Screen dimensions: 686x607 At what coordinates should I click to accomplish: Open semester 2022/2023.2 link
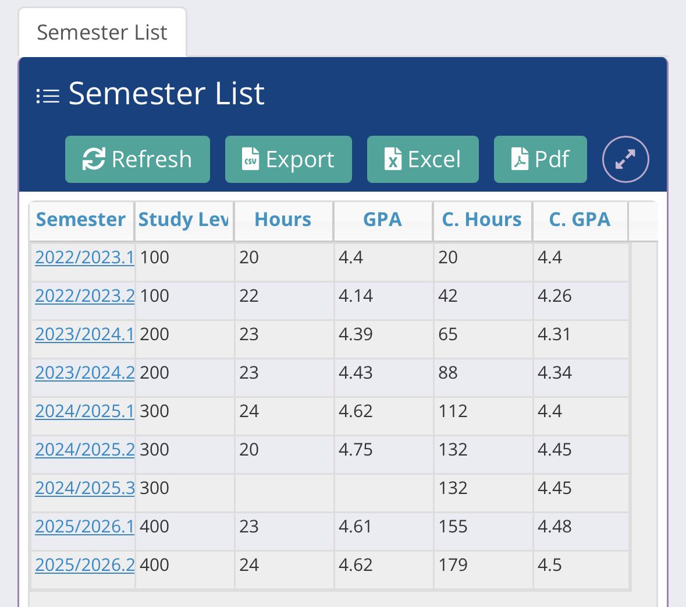click(84, 296)
